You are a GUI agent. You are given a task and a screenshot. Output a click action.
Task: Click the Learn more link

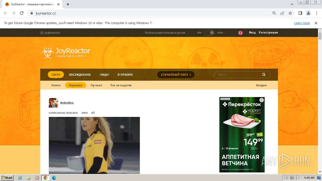click(302, 23)
